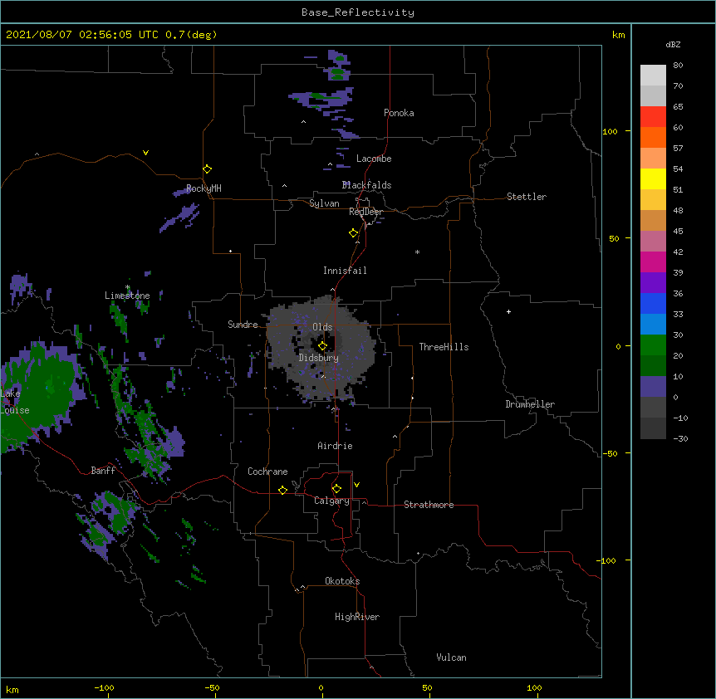Click the HighRiver city label

(357, 617)
